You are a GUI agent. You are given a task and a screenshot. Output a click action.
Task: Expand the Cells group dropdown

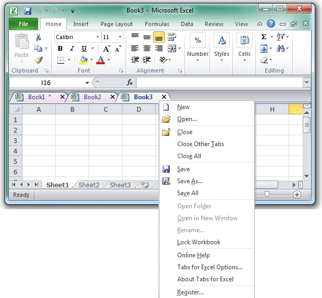pyautogui.click(x=244, y=60)
